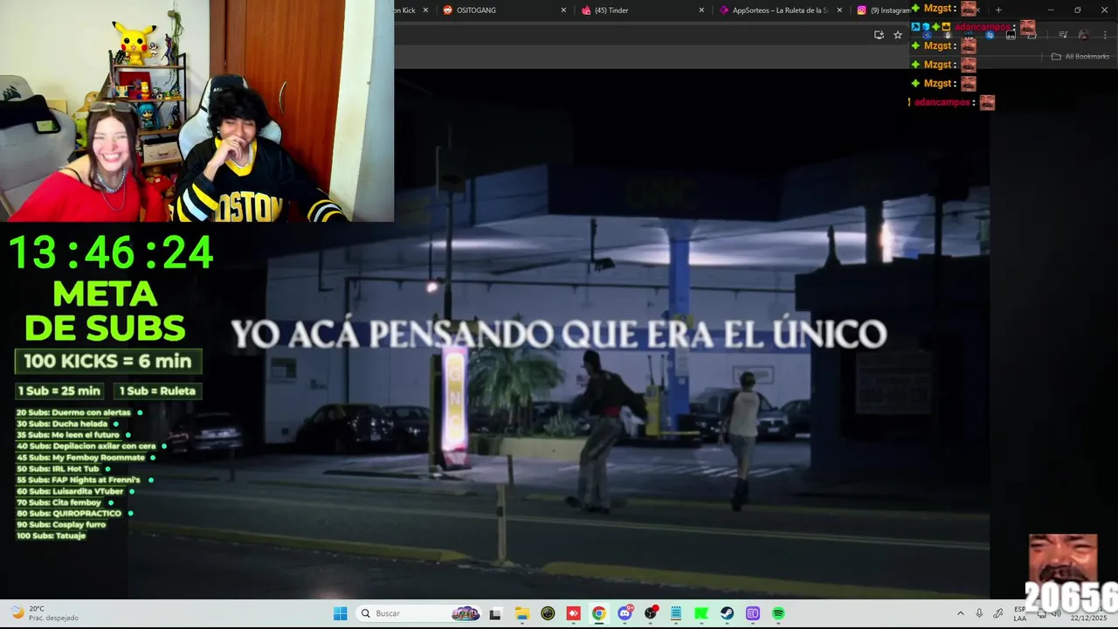The width and height of the screenshot is (1118, 629).
Task: Click '20 Subs: Duermo con alertas' goal
Action: point(73,412)
